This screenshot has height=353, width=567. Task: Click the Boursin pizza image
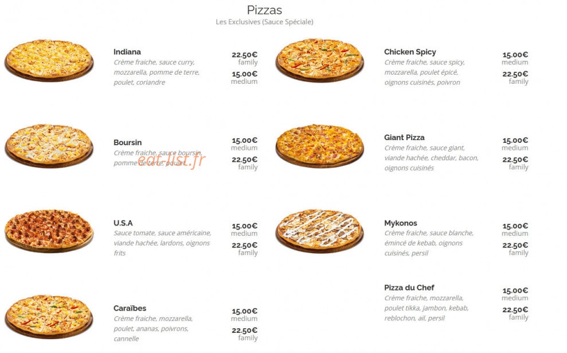tap(49, 146)
